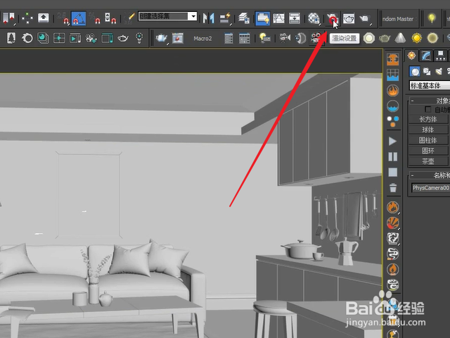Click the Align tool with lightning bolt
Image resolution: width=450 pixels, height=338 pixels.
pos(225,18)
